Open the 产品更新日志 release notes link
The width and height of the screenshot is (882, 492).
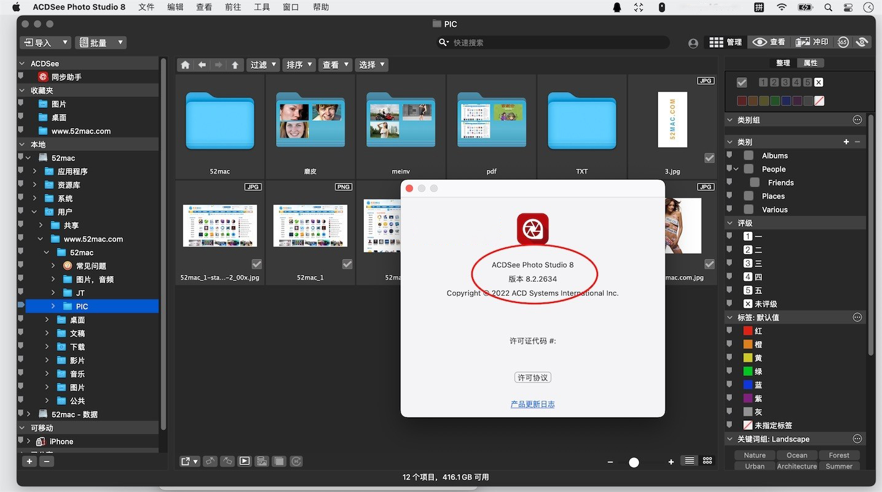click(x=532, y=404)
